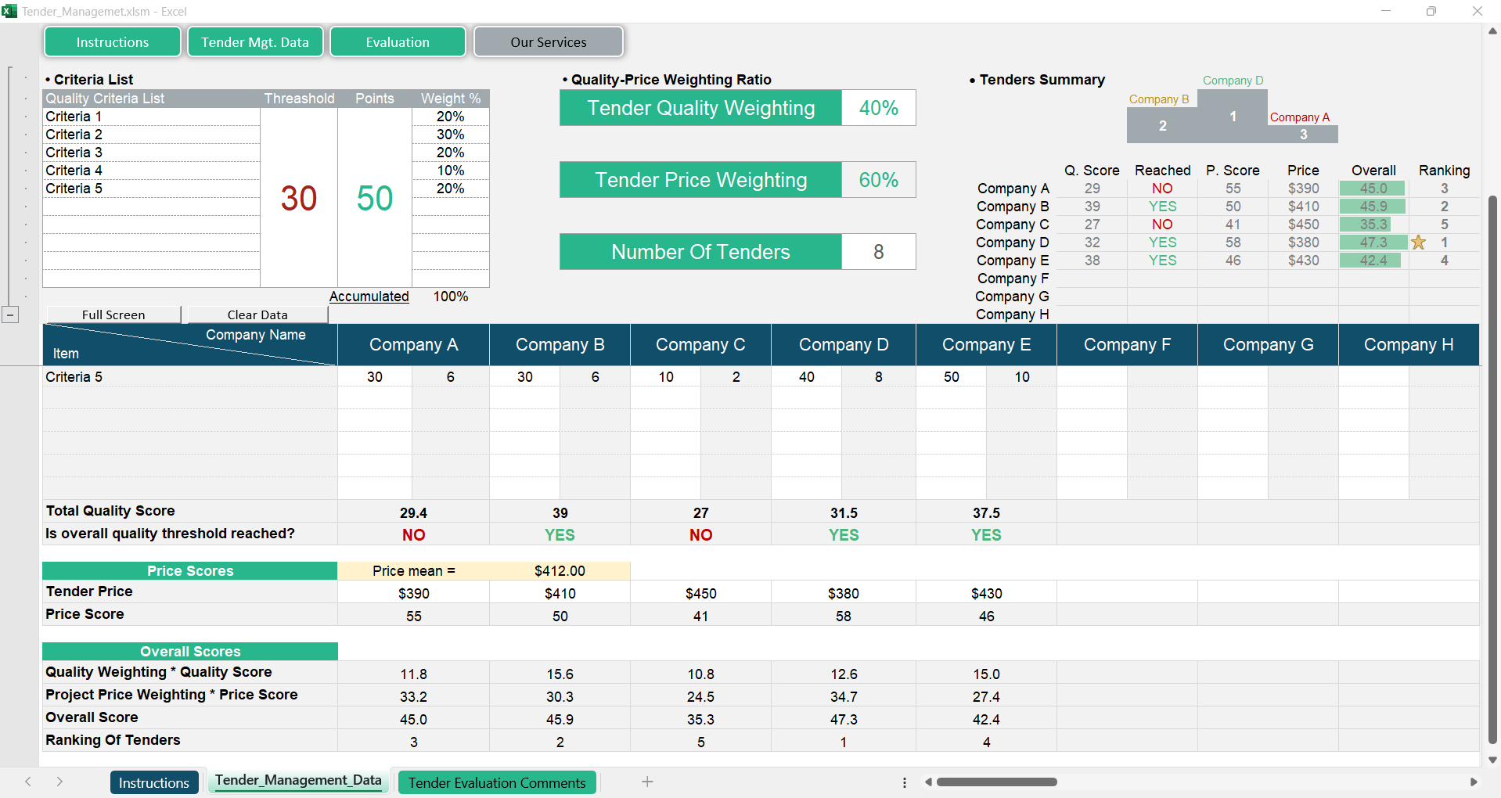Image resolution: width=1501 pixels, height=798 pixels.
Task: Open the Our Services button
Action: [548, 42]
